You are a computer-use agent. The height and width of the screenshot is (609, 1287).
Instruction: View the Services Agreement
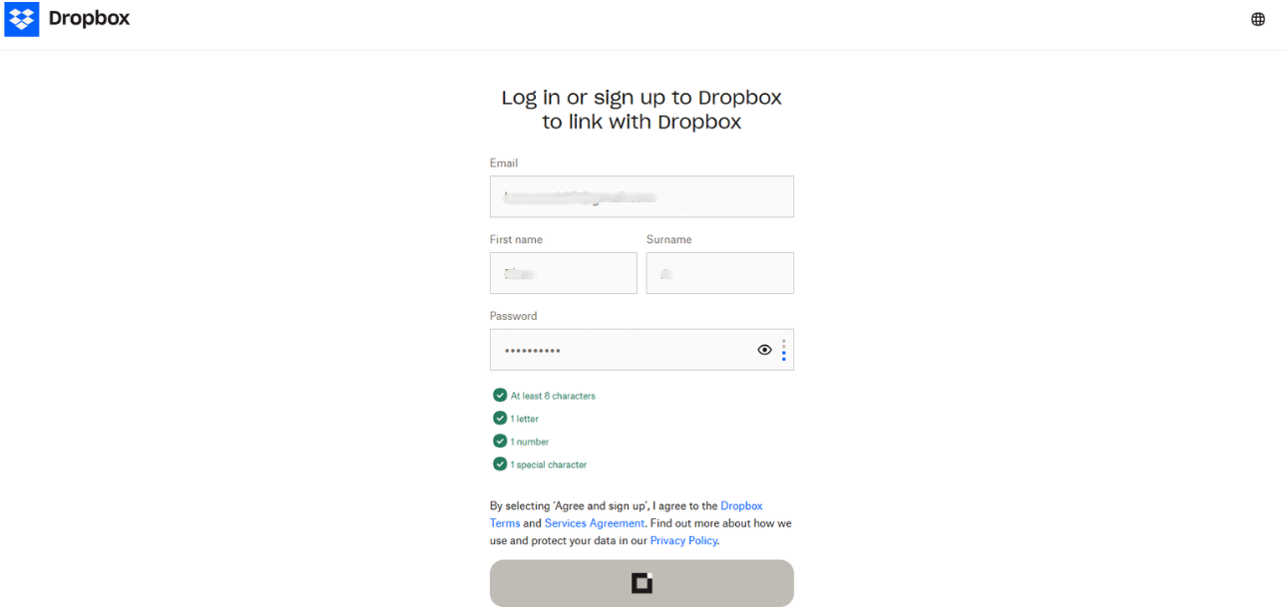[594, 522]
